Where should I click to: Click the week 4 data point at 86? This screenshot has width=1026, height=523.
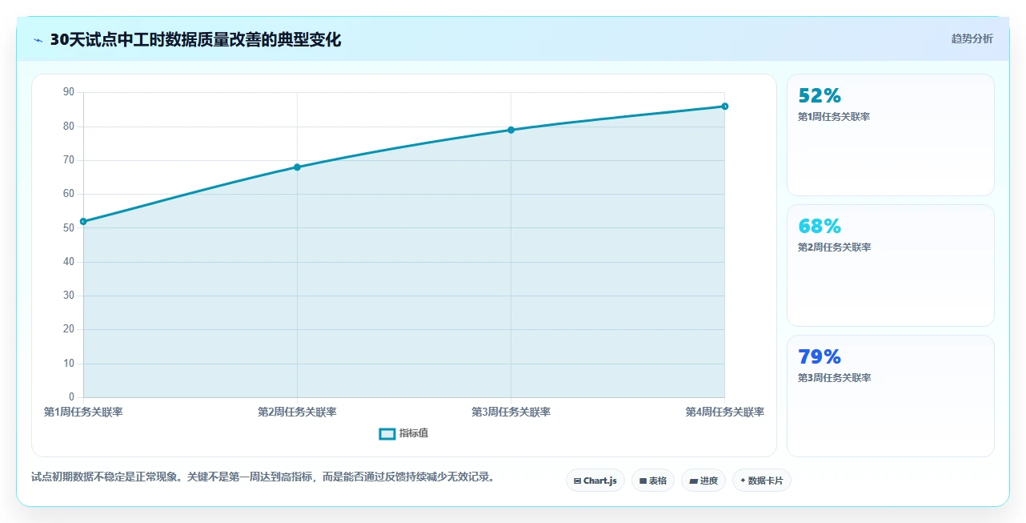(724, 107)
